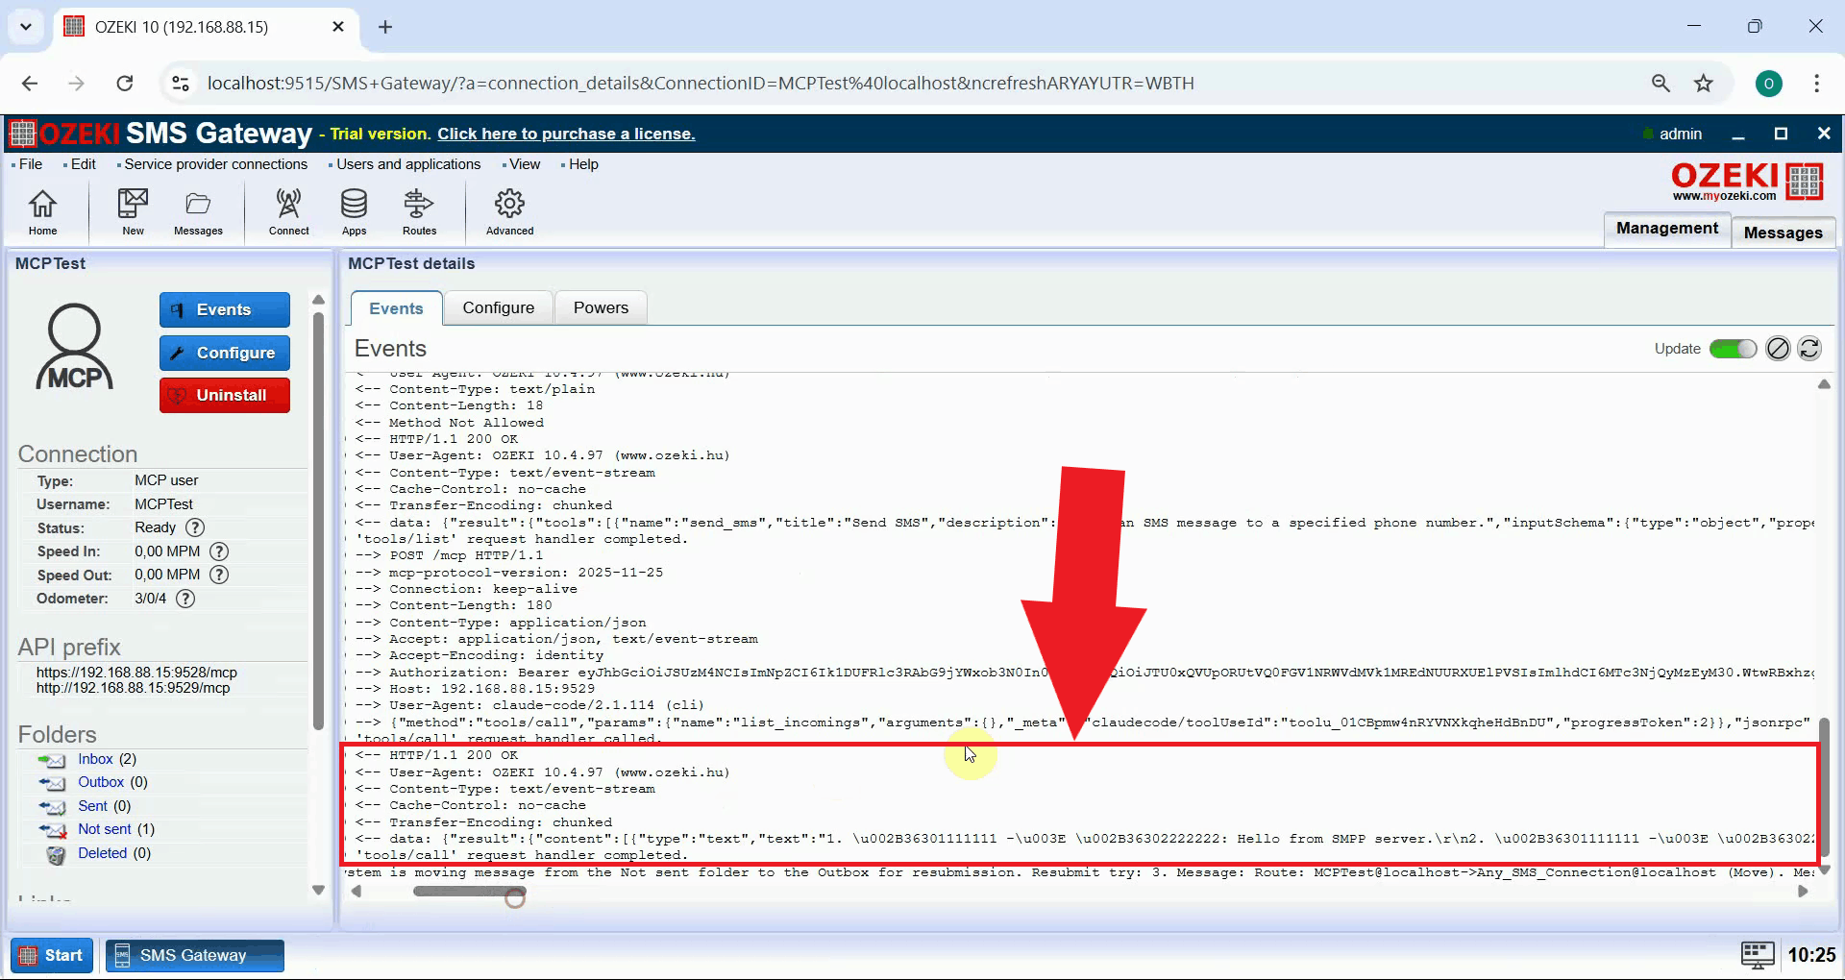The image size is (1845, 980).
Task: Open the Chrome three-dot menu
Action: point(1816,84)
